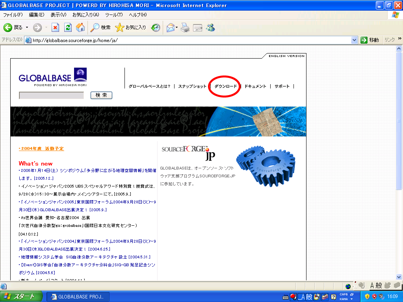403x302 pixels.
Task: Open Favorites star (お気に入り) toolbar button
Action: point(130,28)
